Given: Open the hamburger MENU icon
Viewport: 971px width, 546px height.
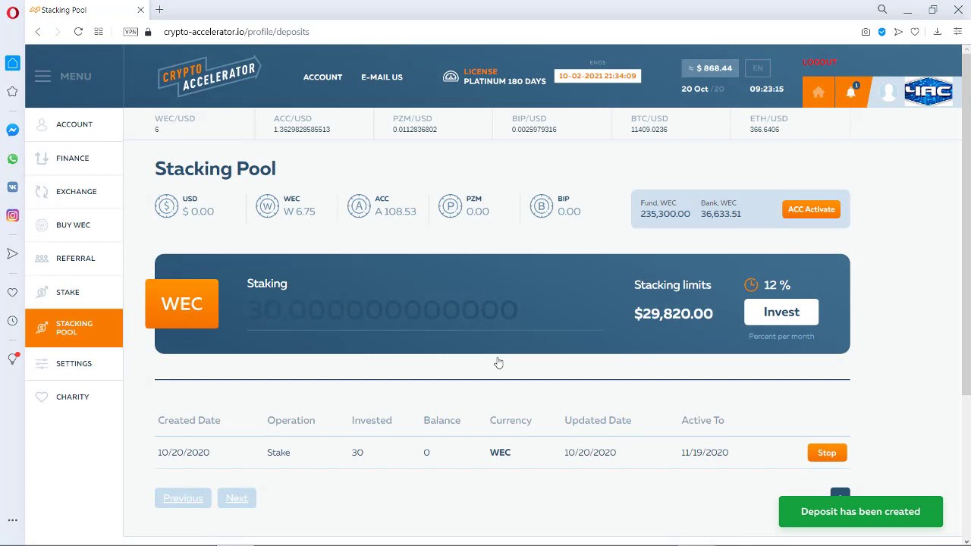Looking at the screenshot, I should (x=42, y=76).
